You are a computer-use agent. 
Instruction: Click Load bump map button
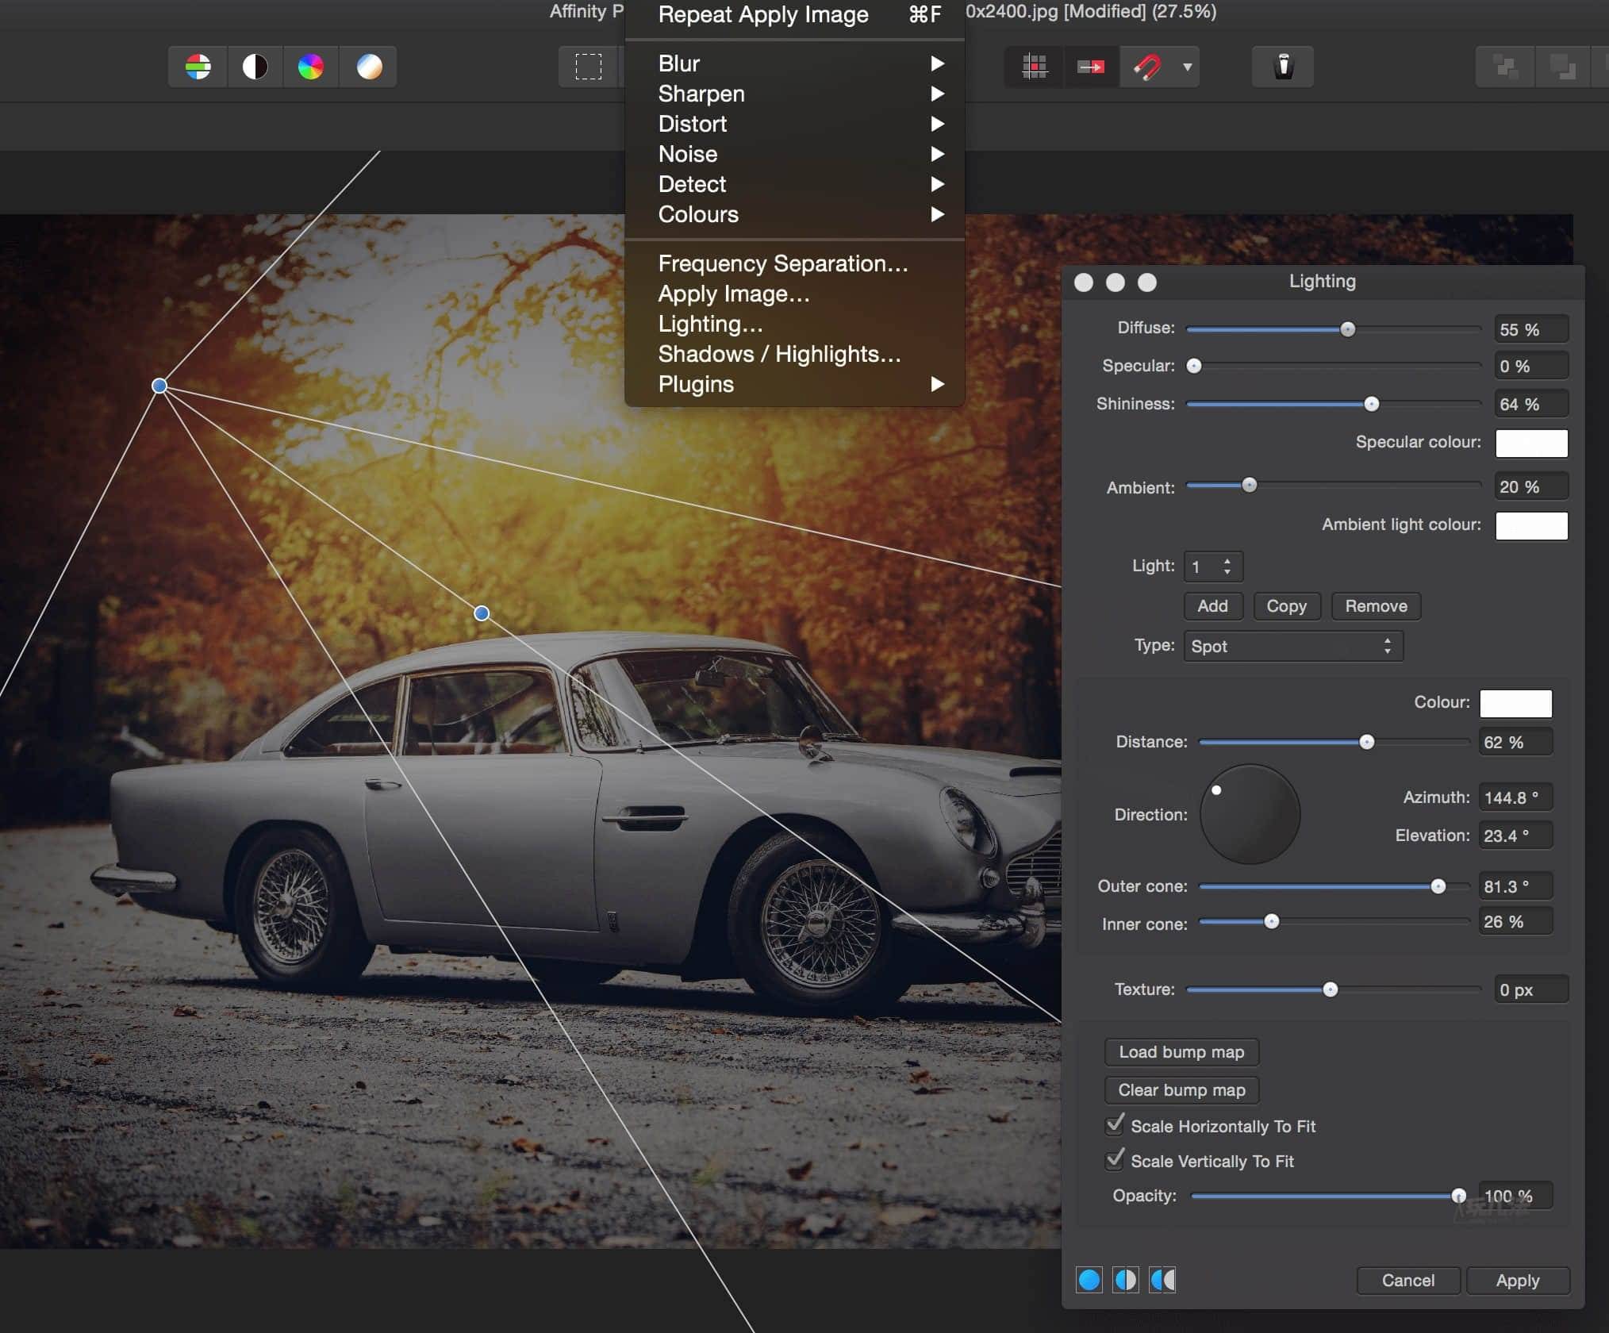point(1181,1052)
